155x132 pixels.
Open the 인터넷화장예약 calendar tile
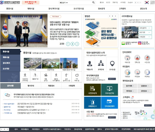coord(110,103)
